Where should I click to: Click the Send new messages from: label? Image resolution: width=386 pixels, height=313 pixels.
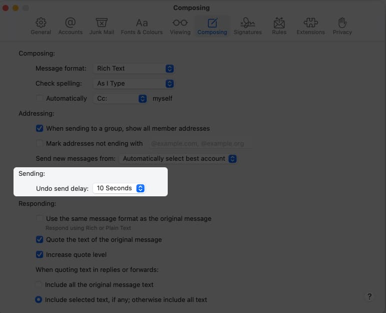[76, 159]
